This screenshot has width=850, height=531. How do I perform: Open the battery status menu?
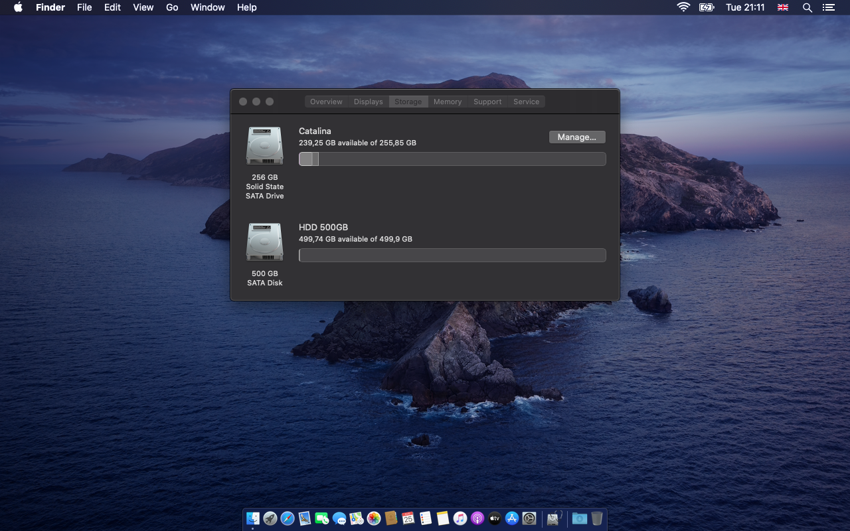(x=707, y=7)
